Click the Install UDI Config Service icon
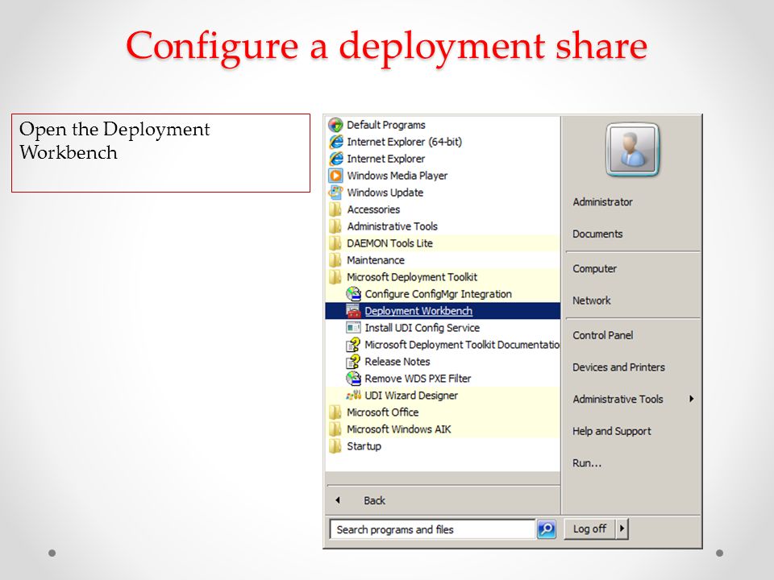 point(353,328)
